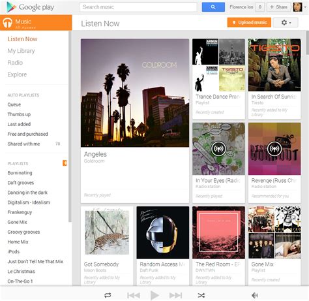Open the Burninating playlist
The height and width of the screenshot is (301, 309).
(x=20, y=173)
